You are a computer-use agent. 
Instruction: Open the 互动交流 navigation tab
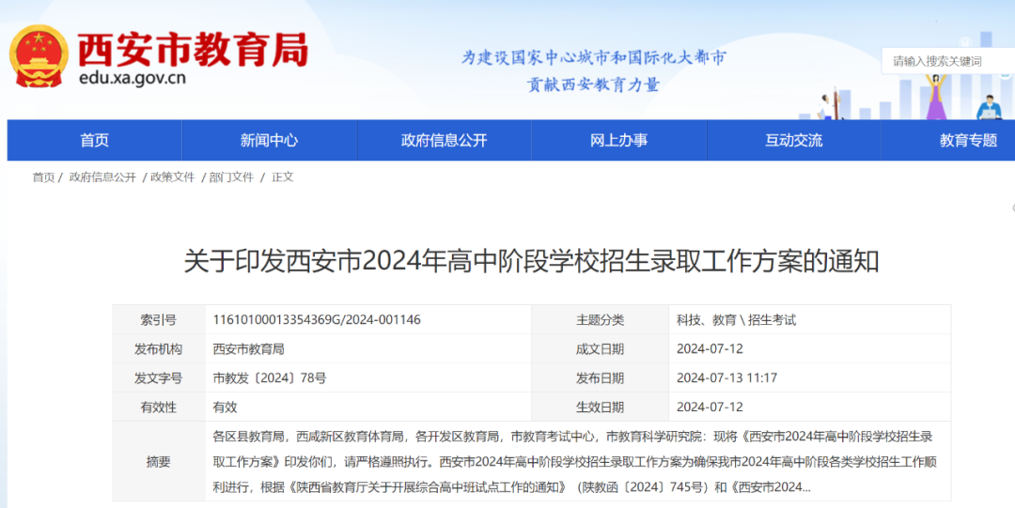(x=793, y=141)
